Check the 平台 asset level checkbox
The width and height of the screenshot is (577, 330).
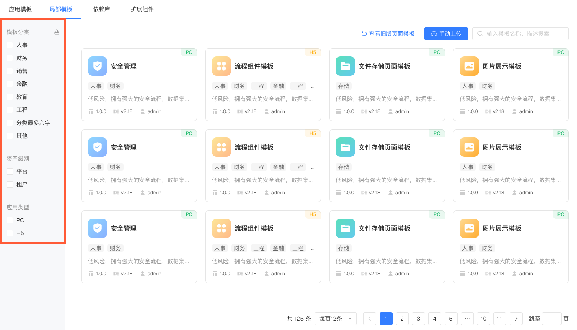click(10, 171)
